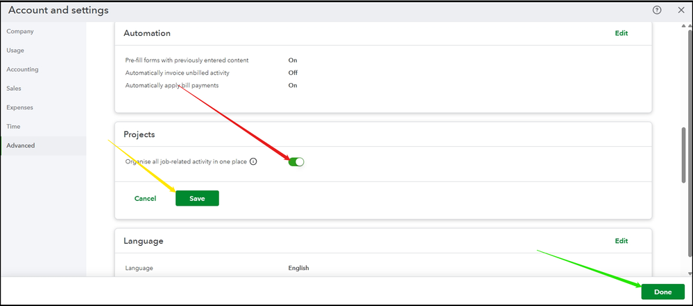
Task: Open the Expenses settings tab
Action: tap(20, 108)
